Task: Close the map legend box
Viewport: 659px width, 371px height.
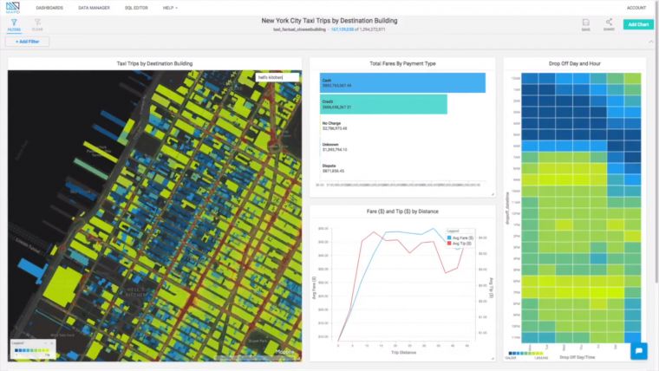Action: (52, 343)
